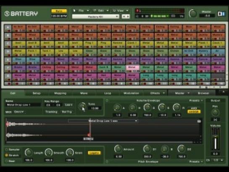
Task: Click the waveform horizontal scrollbar
Action: click(99, 142)
